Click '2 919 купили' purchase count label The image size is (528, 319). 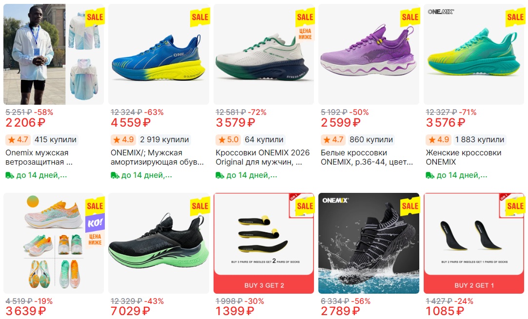pyautogui.click(x=164, y=140)
